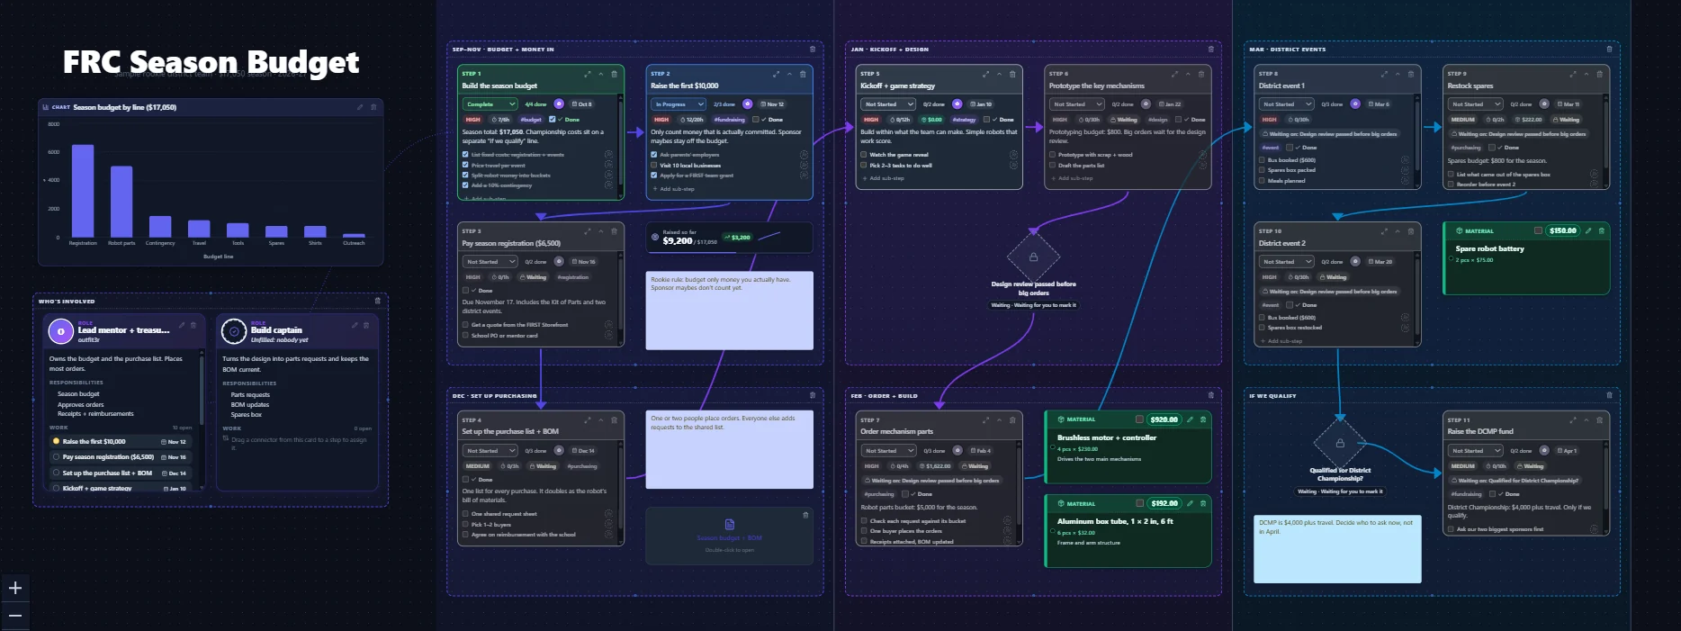The height and width of the screenshot is (631, 1681).
Task: Click the Design review gate lock icon
Action: tap(1033, 257)
